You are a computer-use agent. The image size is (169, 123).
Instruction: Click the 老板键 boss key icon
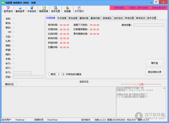[67, 9]
